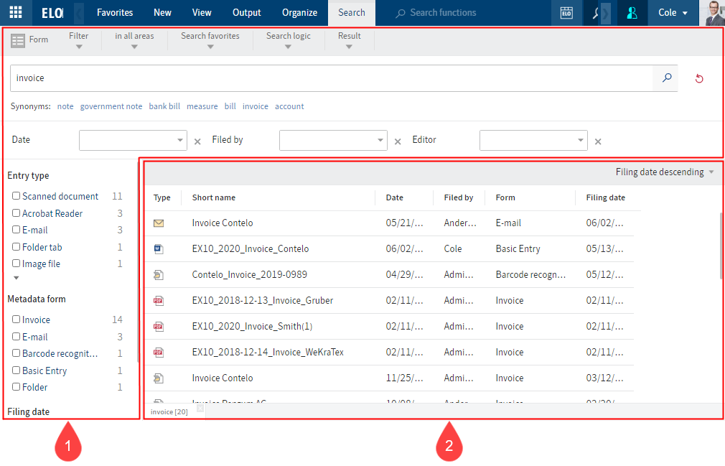Open the ELO calendar icon in the top bar
725x466 pixels.
point(566,13)
